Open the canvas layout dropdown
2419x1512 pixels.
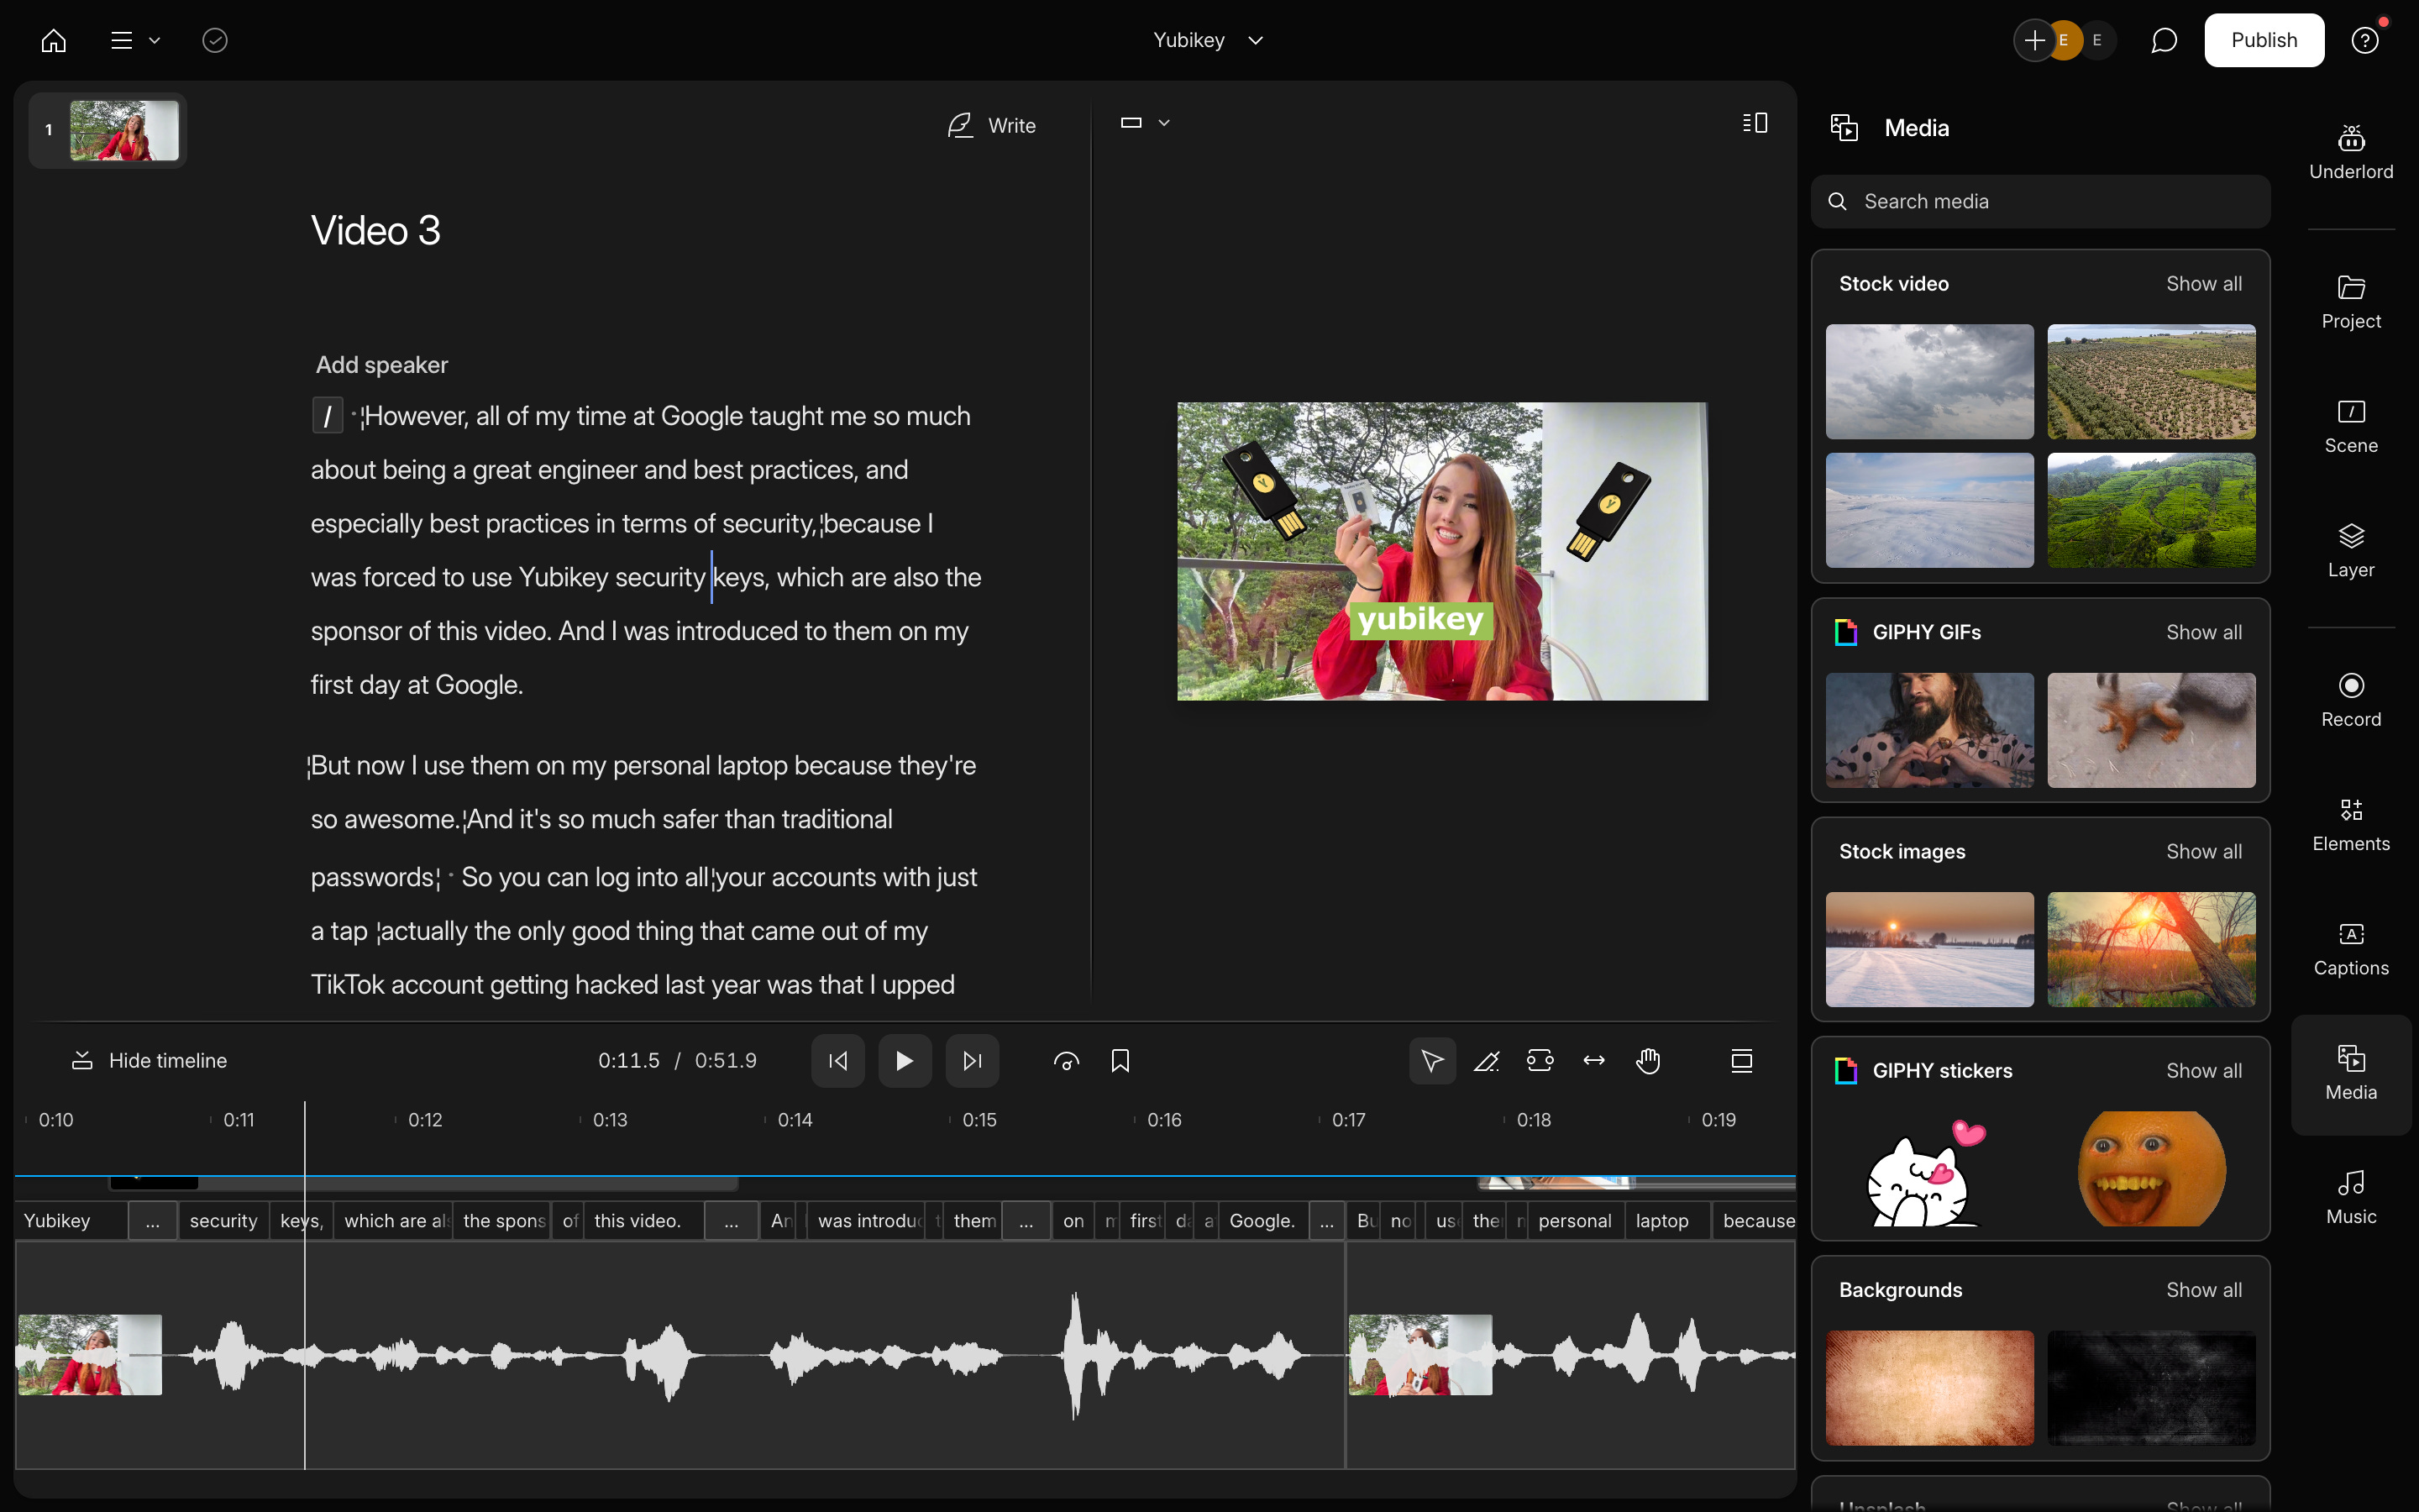coord(1145,123)
